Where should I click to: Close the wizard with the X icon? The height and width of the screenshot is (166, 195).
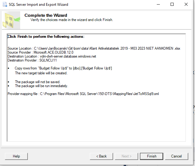pyautogui.click(x=186, y=5)
